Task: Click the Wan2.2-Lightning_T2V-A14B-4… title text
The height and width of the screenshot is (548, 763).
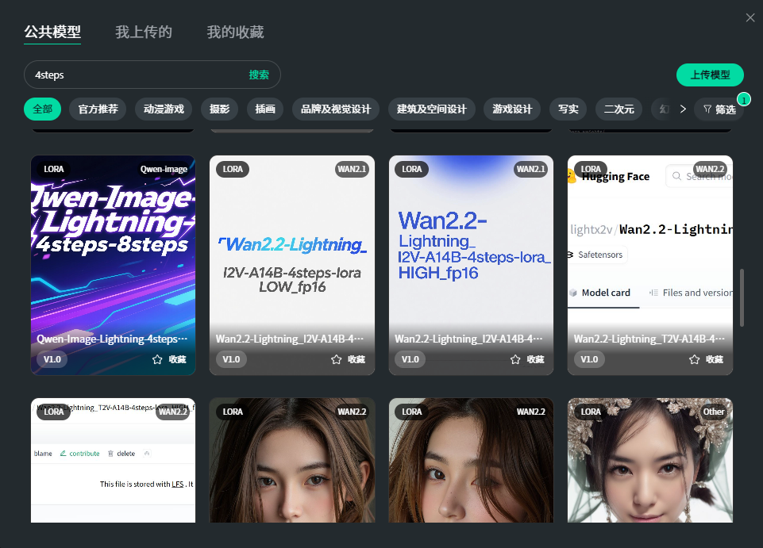Action: click(649, 339)
